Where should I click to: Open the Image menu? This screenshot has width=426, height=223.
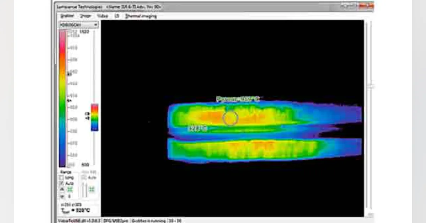pyautogui.click(x=86, y=16)
